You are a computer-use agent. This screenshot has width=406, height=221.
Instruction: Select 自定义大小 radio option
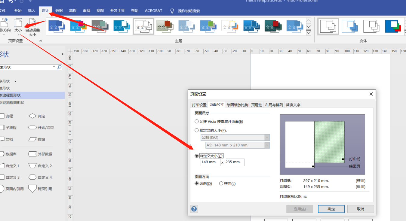209,156
